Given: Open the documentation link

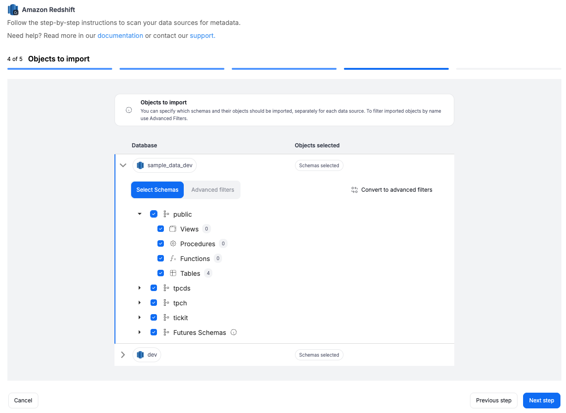Looking at the screenshot, I should pyautogui.click(x=120, y=36).
